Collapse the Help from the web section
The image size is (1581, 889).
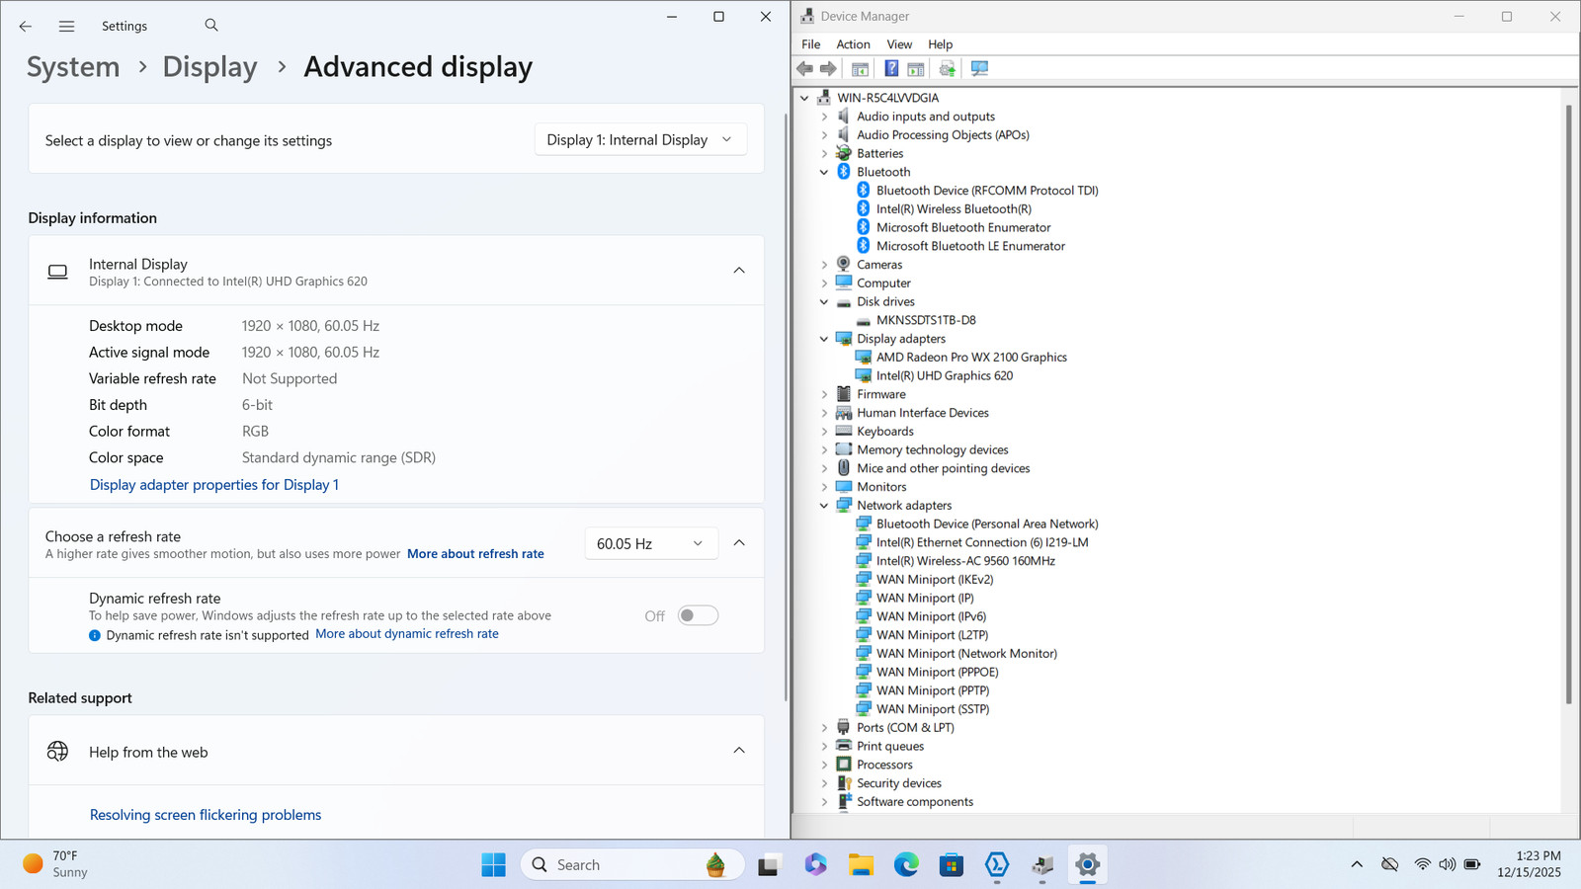[x=739, y=751]
